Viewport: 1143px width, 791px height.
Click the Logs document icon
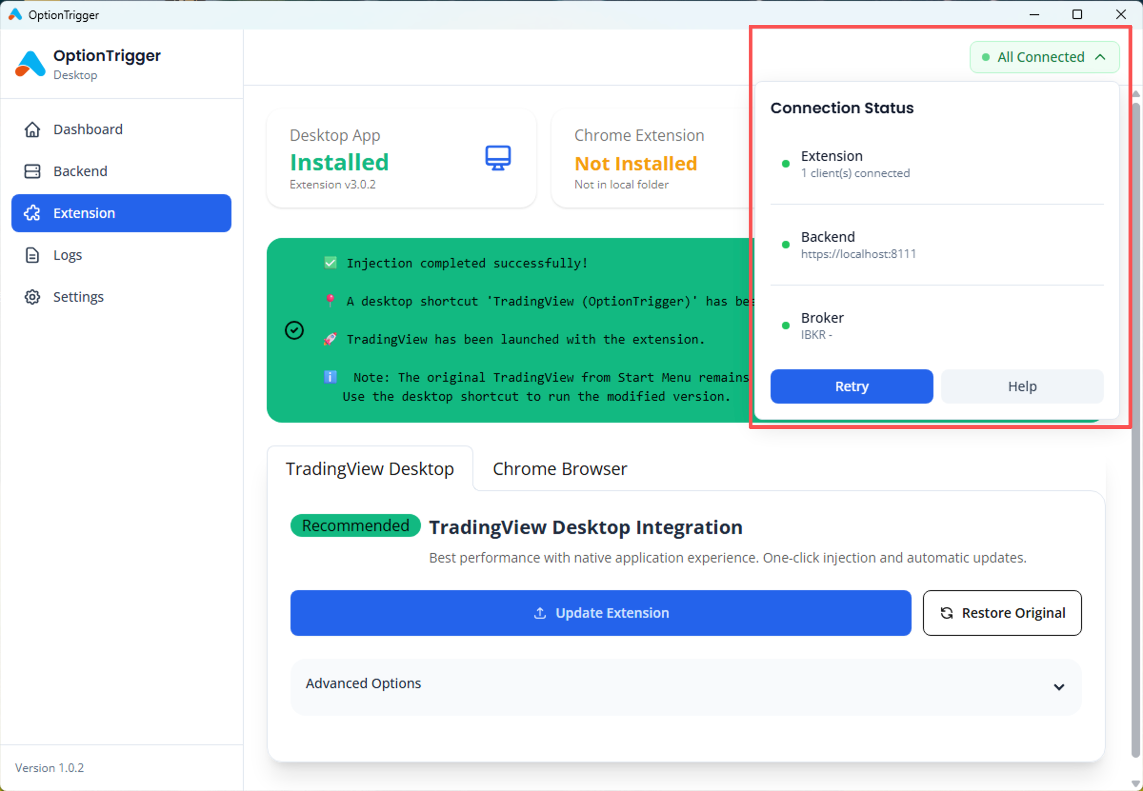(x=32, y=255)
